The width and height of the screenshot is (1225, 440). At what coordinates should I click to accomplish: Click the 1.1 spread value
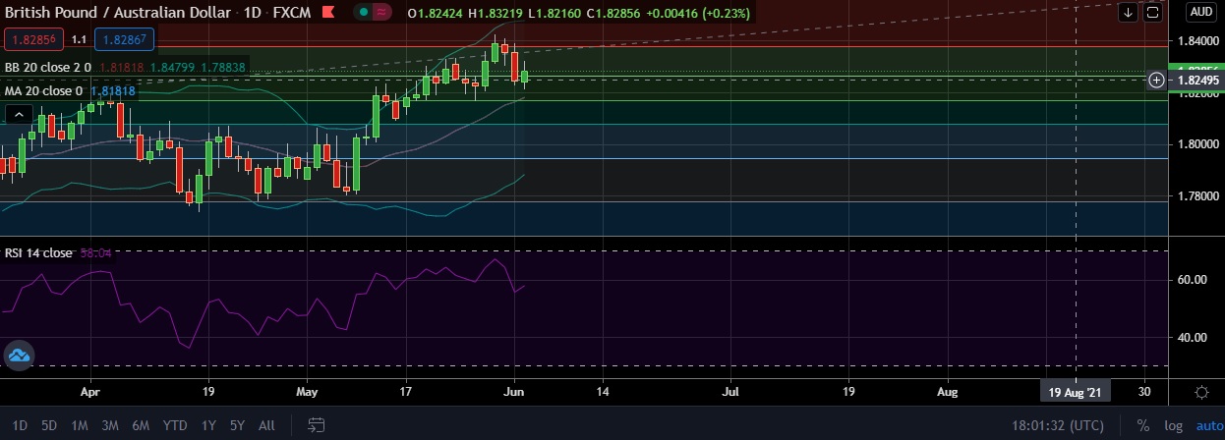pyautogui.click(x=79, y=40)
